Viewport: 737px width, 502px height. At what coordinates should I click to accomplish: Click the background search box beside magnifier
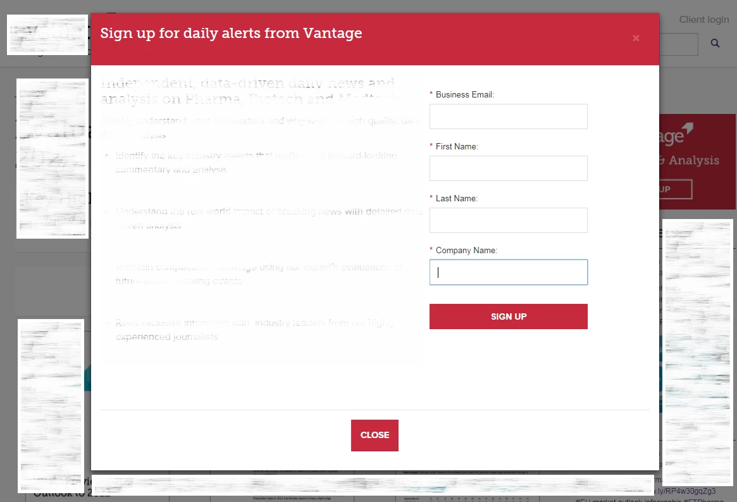point(679,44)
